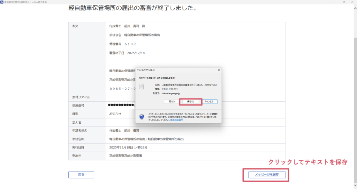357x189 pixels.
Task: Click the e-Gov app icon in title bar
Action: 2,2
